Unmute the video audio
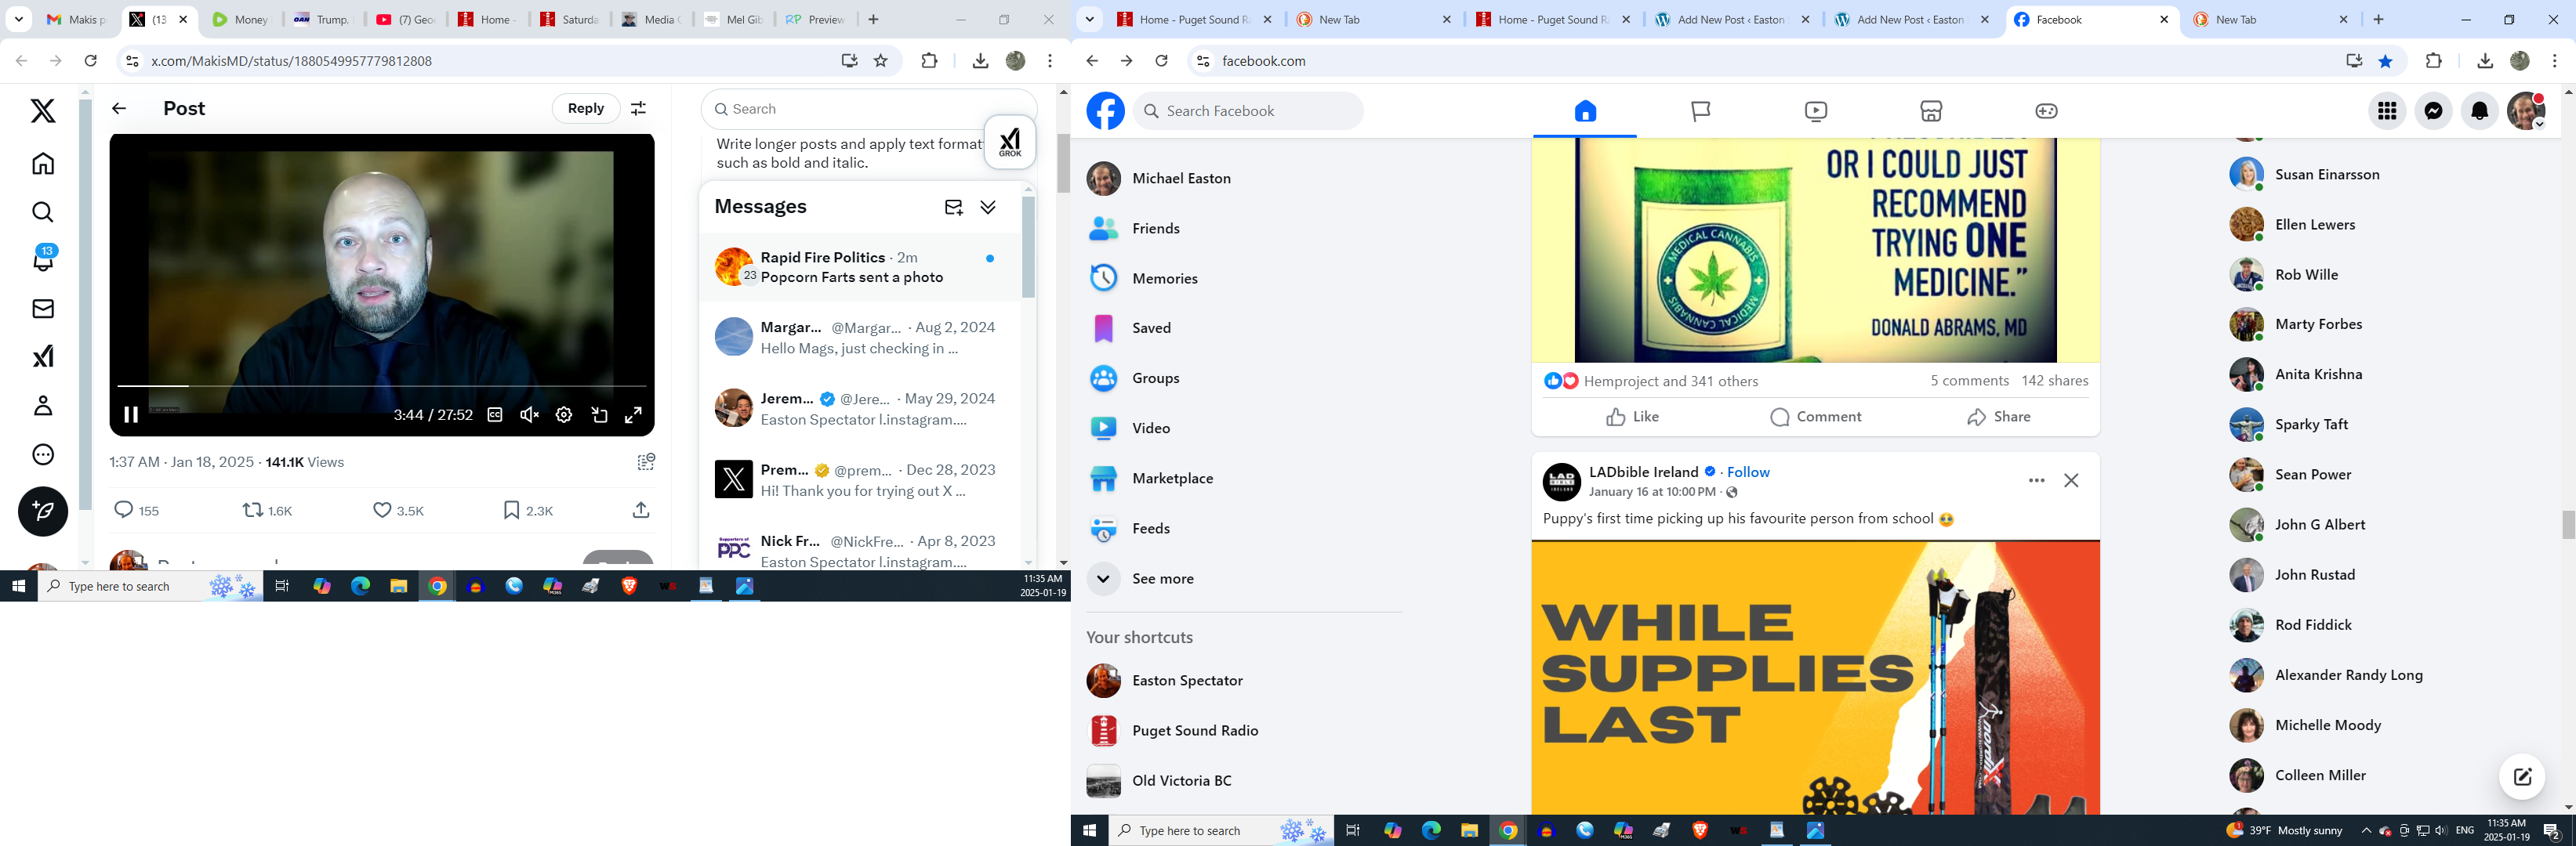This screenshot has width=2576, height=846. pyautogui.click(x=529, y=414)
